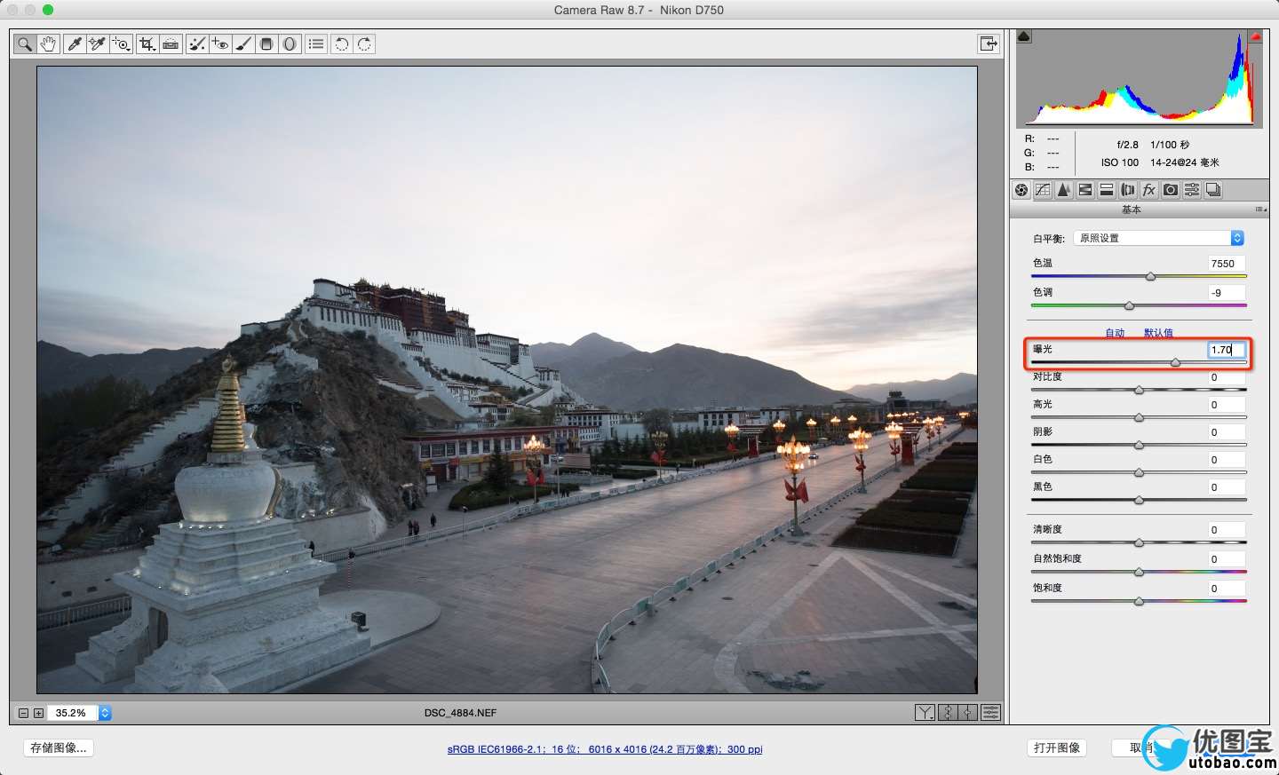
Task: Switch to the Effects fx panel tab
Action: tap(1149, 189)
